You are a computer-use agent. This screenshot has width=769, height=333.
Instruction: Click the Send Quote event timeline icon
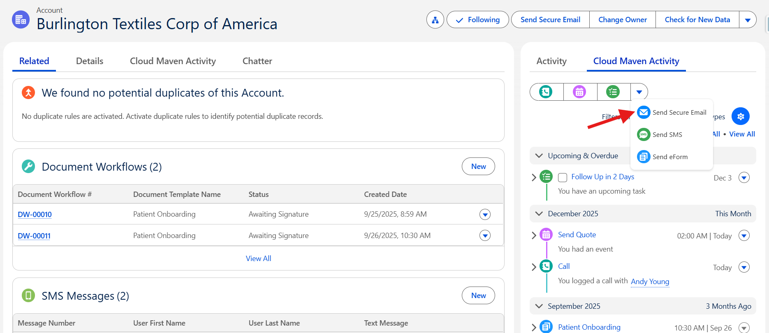point(546,235)
